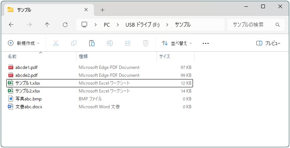Select the file name 文書abc.docx
Viewport: 290px width, 148px height.
pos(29,107)
